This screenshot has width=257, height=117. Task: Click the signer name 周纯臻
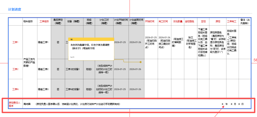pos(27,104)
